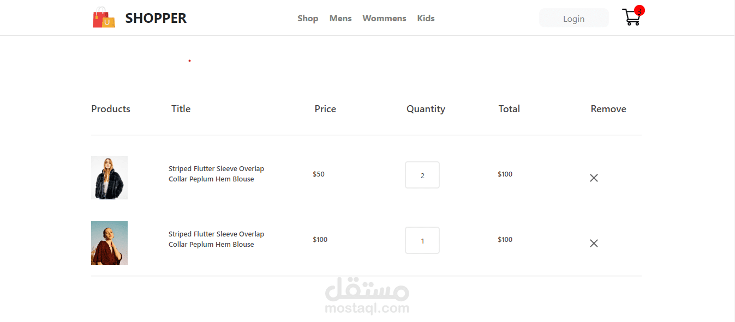Click the quantity field showing 1
Screen dimensions: 735x322
click(422, 240)
